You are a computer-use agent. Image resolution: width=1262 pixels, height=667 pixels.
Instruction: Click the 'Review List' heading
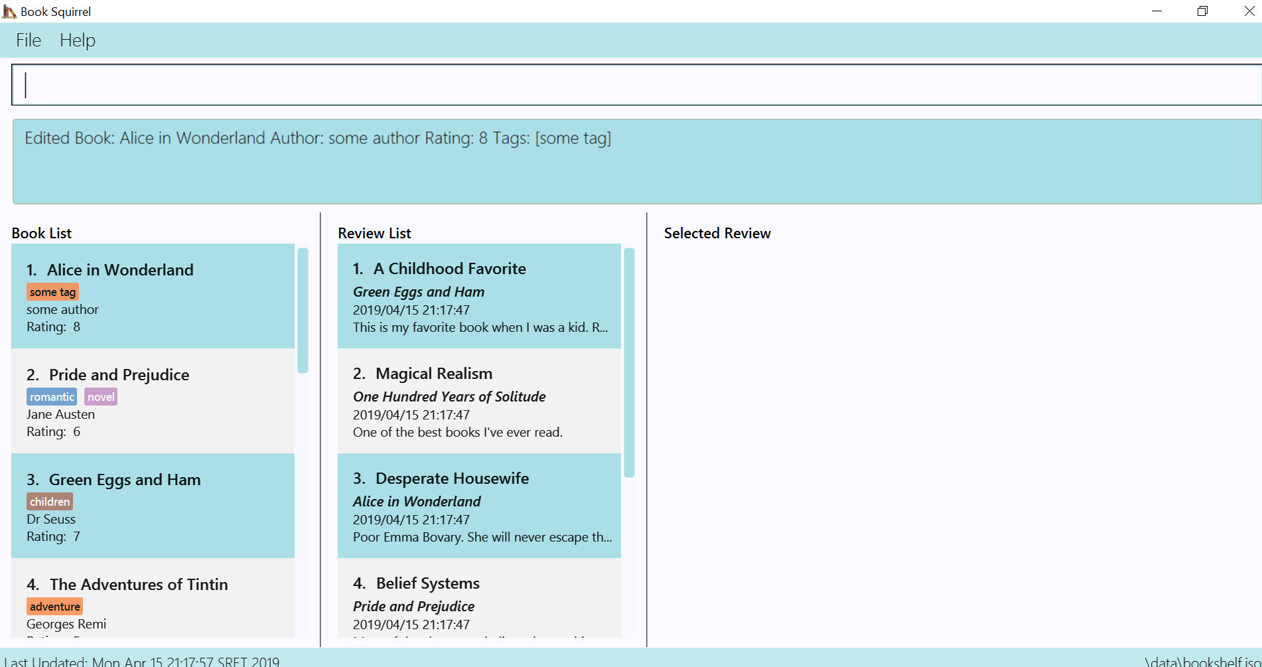pos(374,233)
